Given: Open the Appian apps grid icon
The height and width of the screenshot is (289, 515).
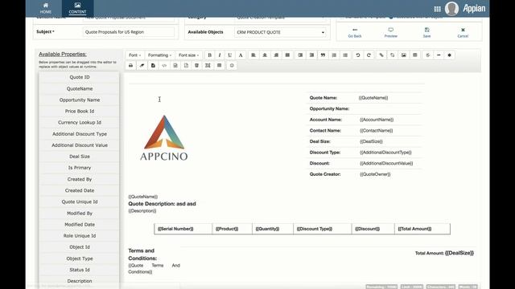Looking at the screenshot, I should pyautogui.click(x=437, y=9).
